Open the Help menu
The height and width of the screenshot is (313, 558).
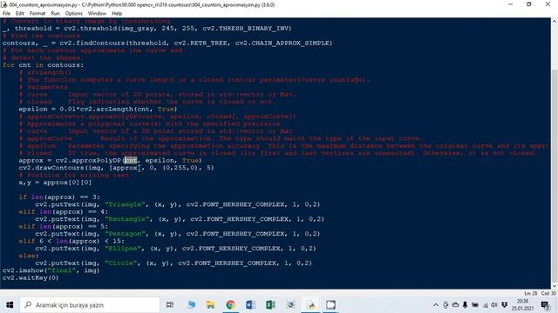click(x=117, y=13)
